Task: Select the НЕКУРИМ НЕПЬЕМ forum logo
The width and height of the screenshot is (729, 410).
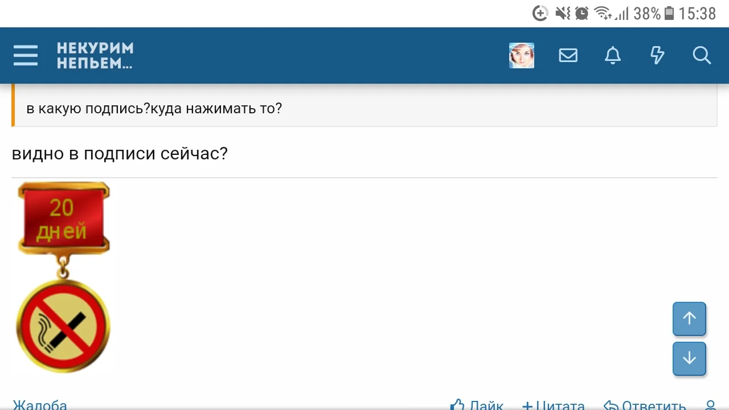Action: coord(95,55)
